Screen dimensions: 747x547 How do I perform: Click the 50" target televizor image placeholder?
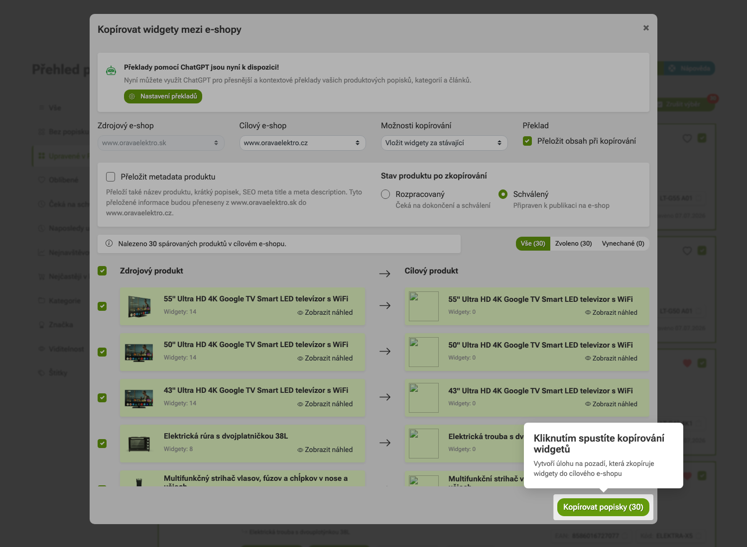(x=424, y=352)
